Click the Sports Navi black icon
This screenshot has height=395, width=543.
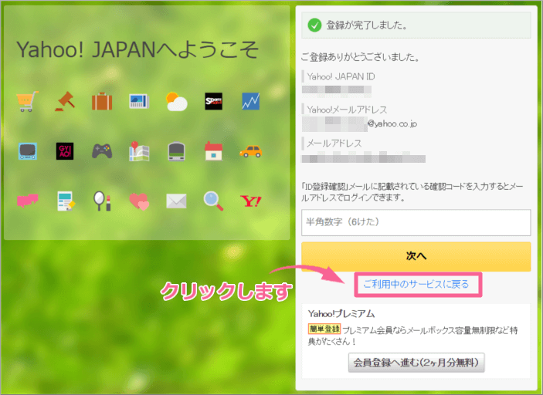click(214, 101)
